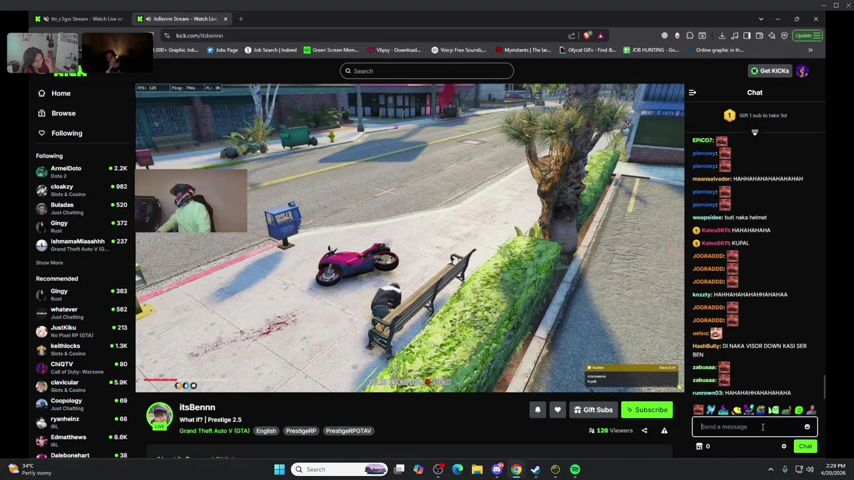Viewport: 854px width, 480px height.
Task: Switch to ttv_c1gss Stream browser tab
Action: pos(79,19)
